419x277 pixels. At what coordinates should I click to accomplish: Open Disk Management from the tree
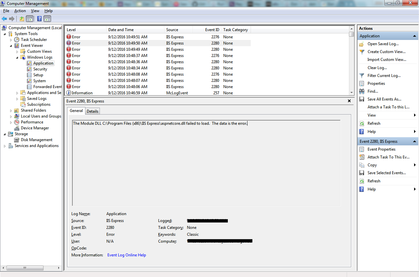pyautogui.click(x=36, y=140)
